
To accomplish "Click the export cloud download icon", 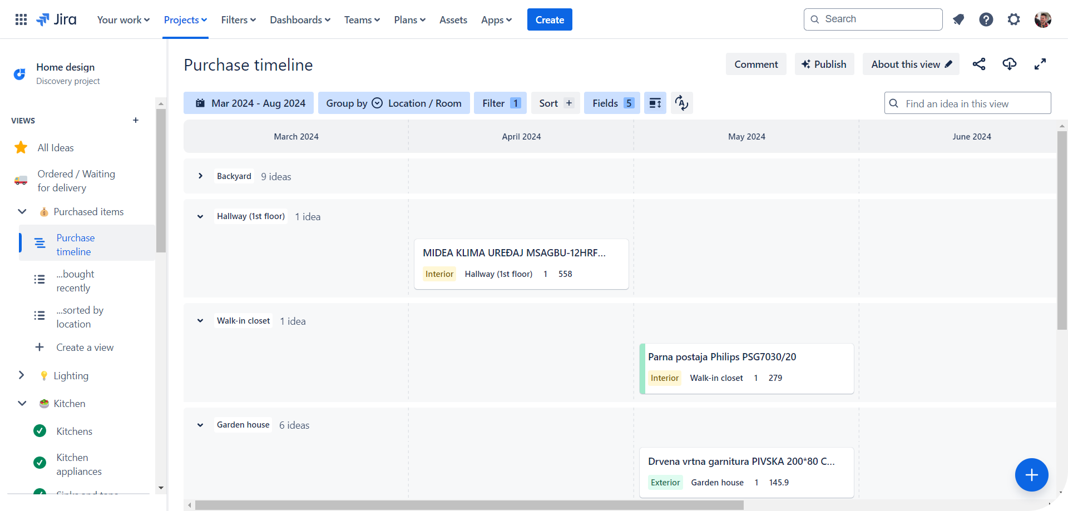I will pyautogui.click(x=1010, y=64).
